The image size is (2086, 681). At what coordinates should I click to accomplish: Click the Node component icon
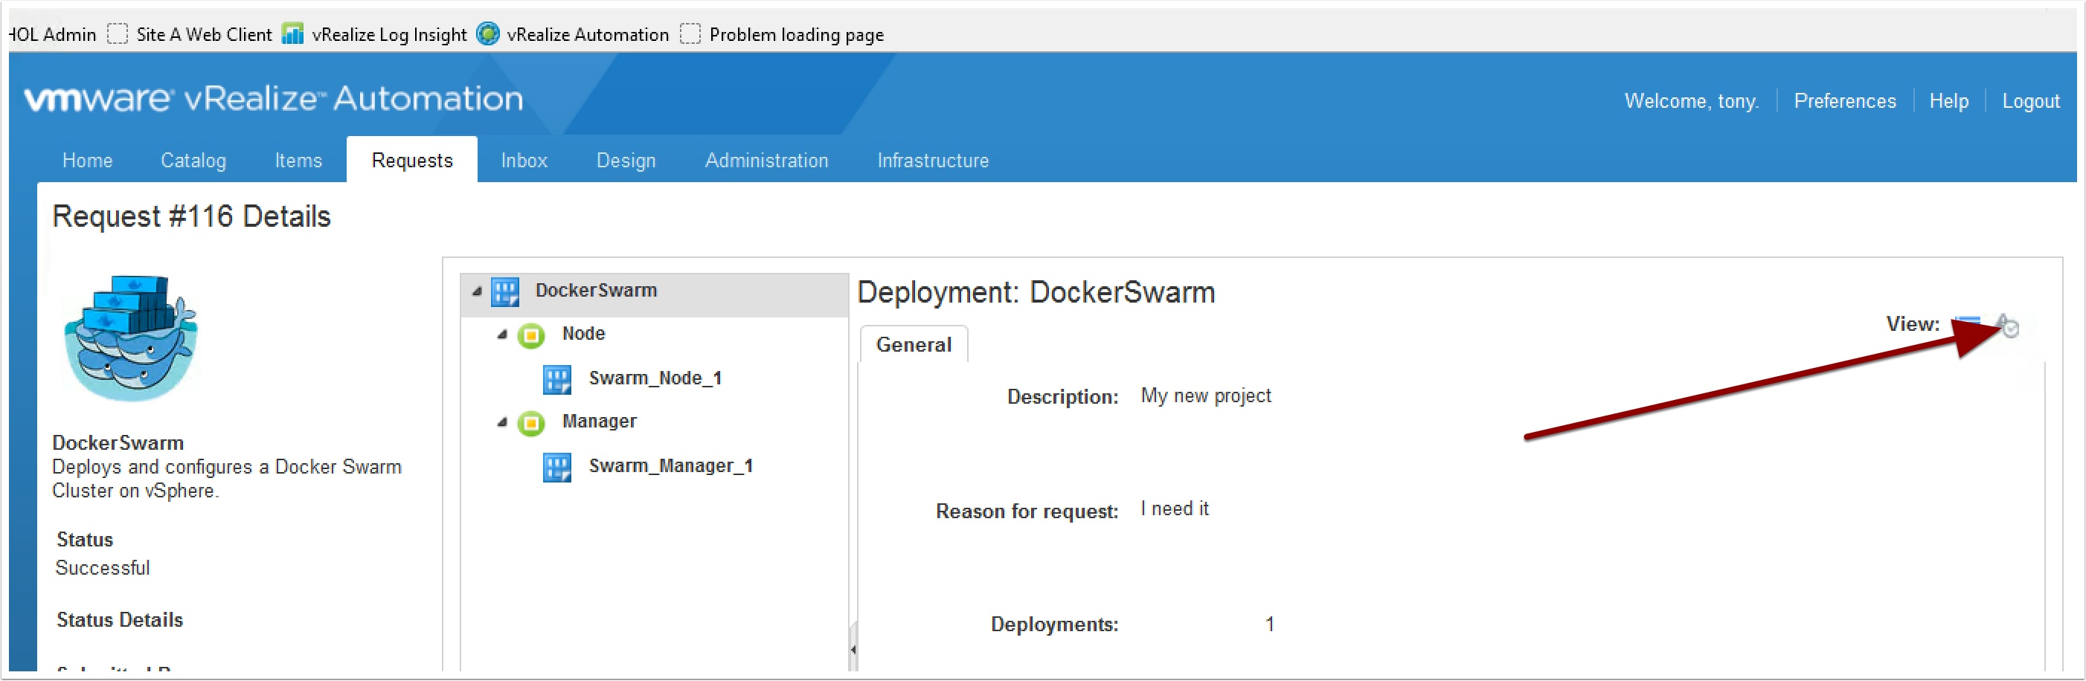pyautogui.click(x=531, y=335)
